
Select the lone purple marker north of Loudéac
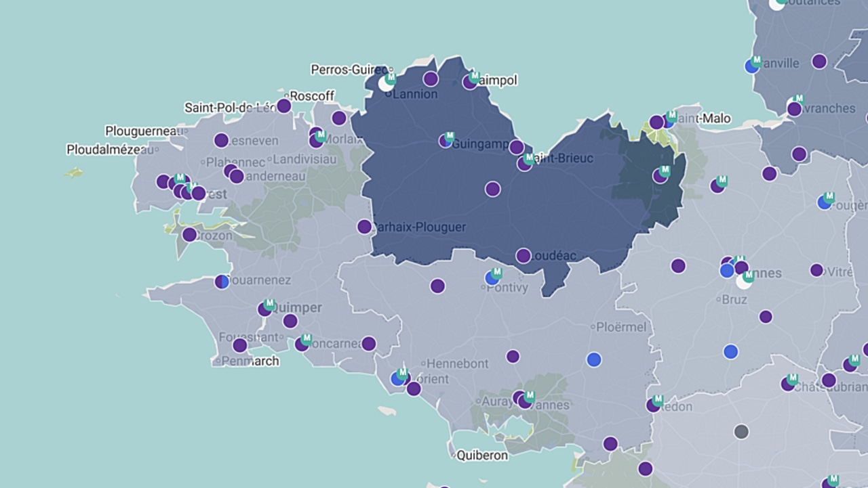(493, 189)
